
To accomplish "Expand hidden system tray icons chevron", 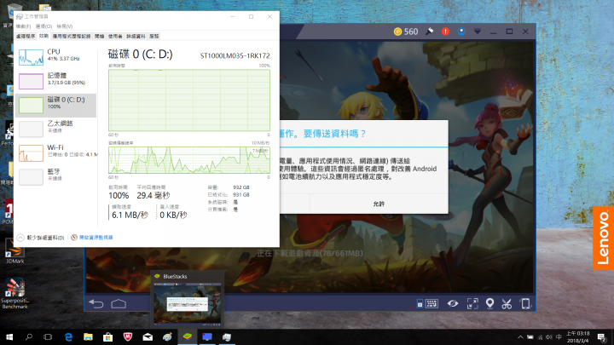I will [520, 336].
